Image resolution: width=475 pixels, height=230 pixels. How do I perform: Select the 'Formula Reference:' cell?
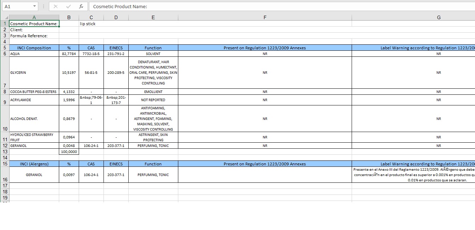pos(34,36)
